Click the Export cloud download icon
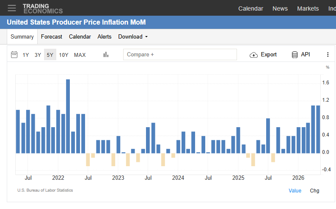 [x=253, y=55]
